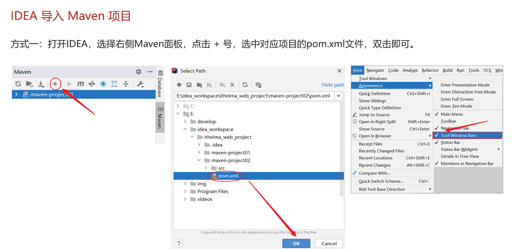The image size is (517, 249).
Task: Close the Select Path dialog
Action: (x=339, y=71)
